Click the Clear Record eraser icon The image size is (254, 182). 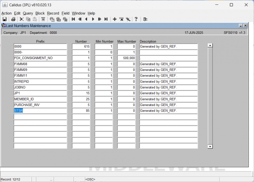coord(128,19)
